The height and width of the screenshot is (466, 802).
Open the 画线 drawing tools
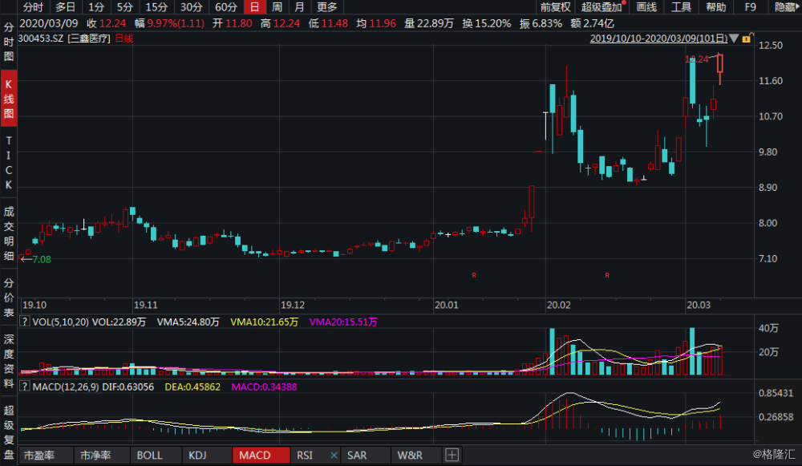(646, 6)
